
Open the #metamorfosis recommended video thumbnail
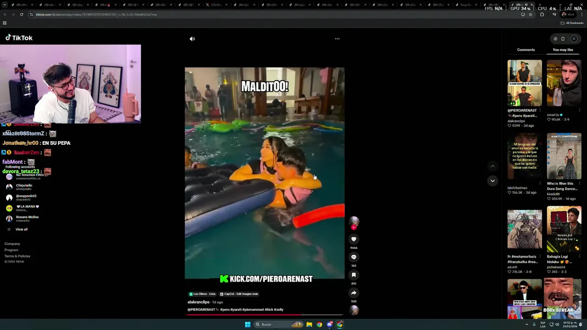pos(524,229)
